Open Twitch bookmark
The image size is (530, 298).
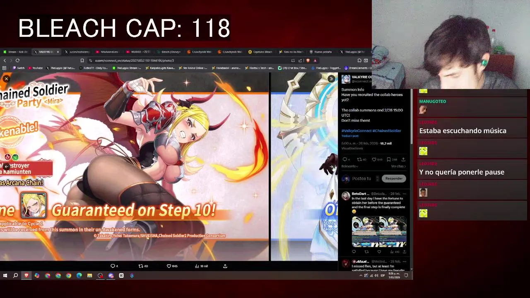click(19, 68)
